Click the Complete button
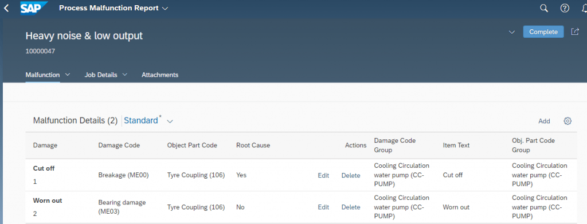587x224 pixels. pyautogui.click(x=543, y=32)
